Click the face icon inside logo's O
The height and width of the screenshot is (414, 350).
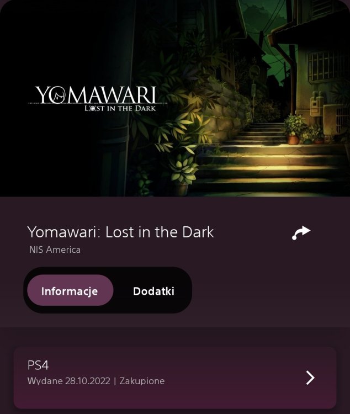click(59, 95)
